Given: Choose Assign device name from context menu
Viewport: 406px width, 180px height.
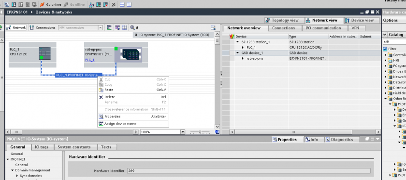Looking at the screenshot, I should coord(133,124).
